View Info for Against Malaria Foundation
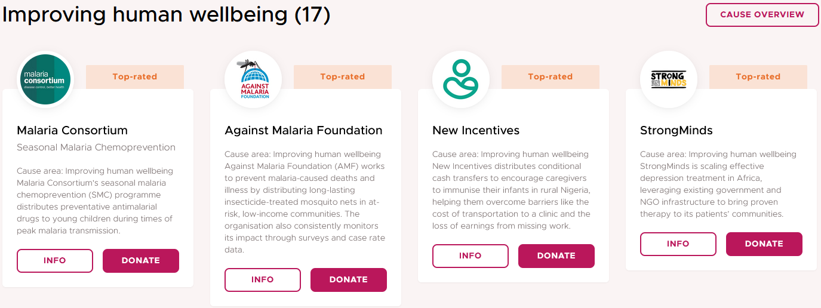 coord(263,280)
